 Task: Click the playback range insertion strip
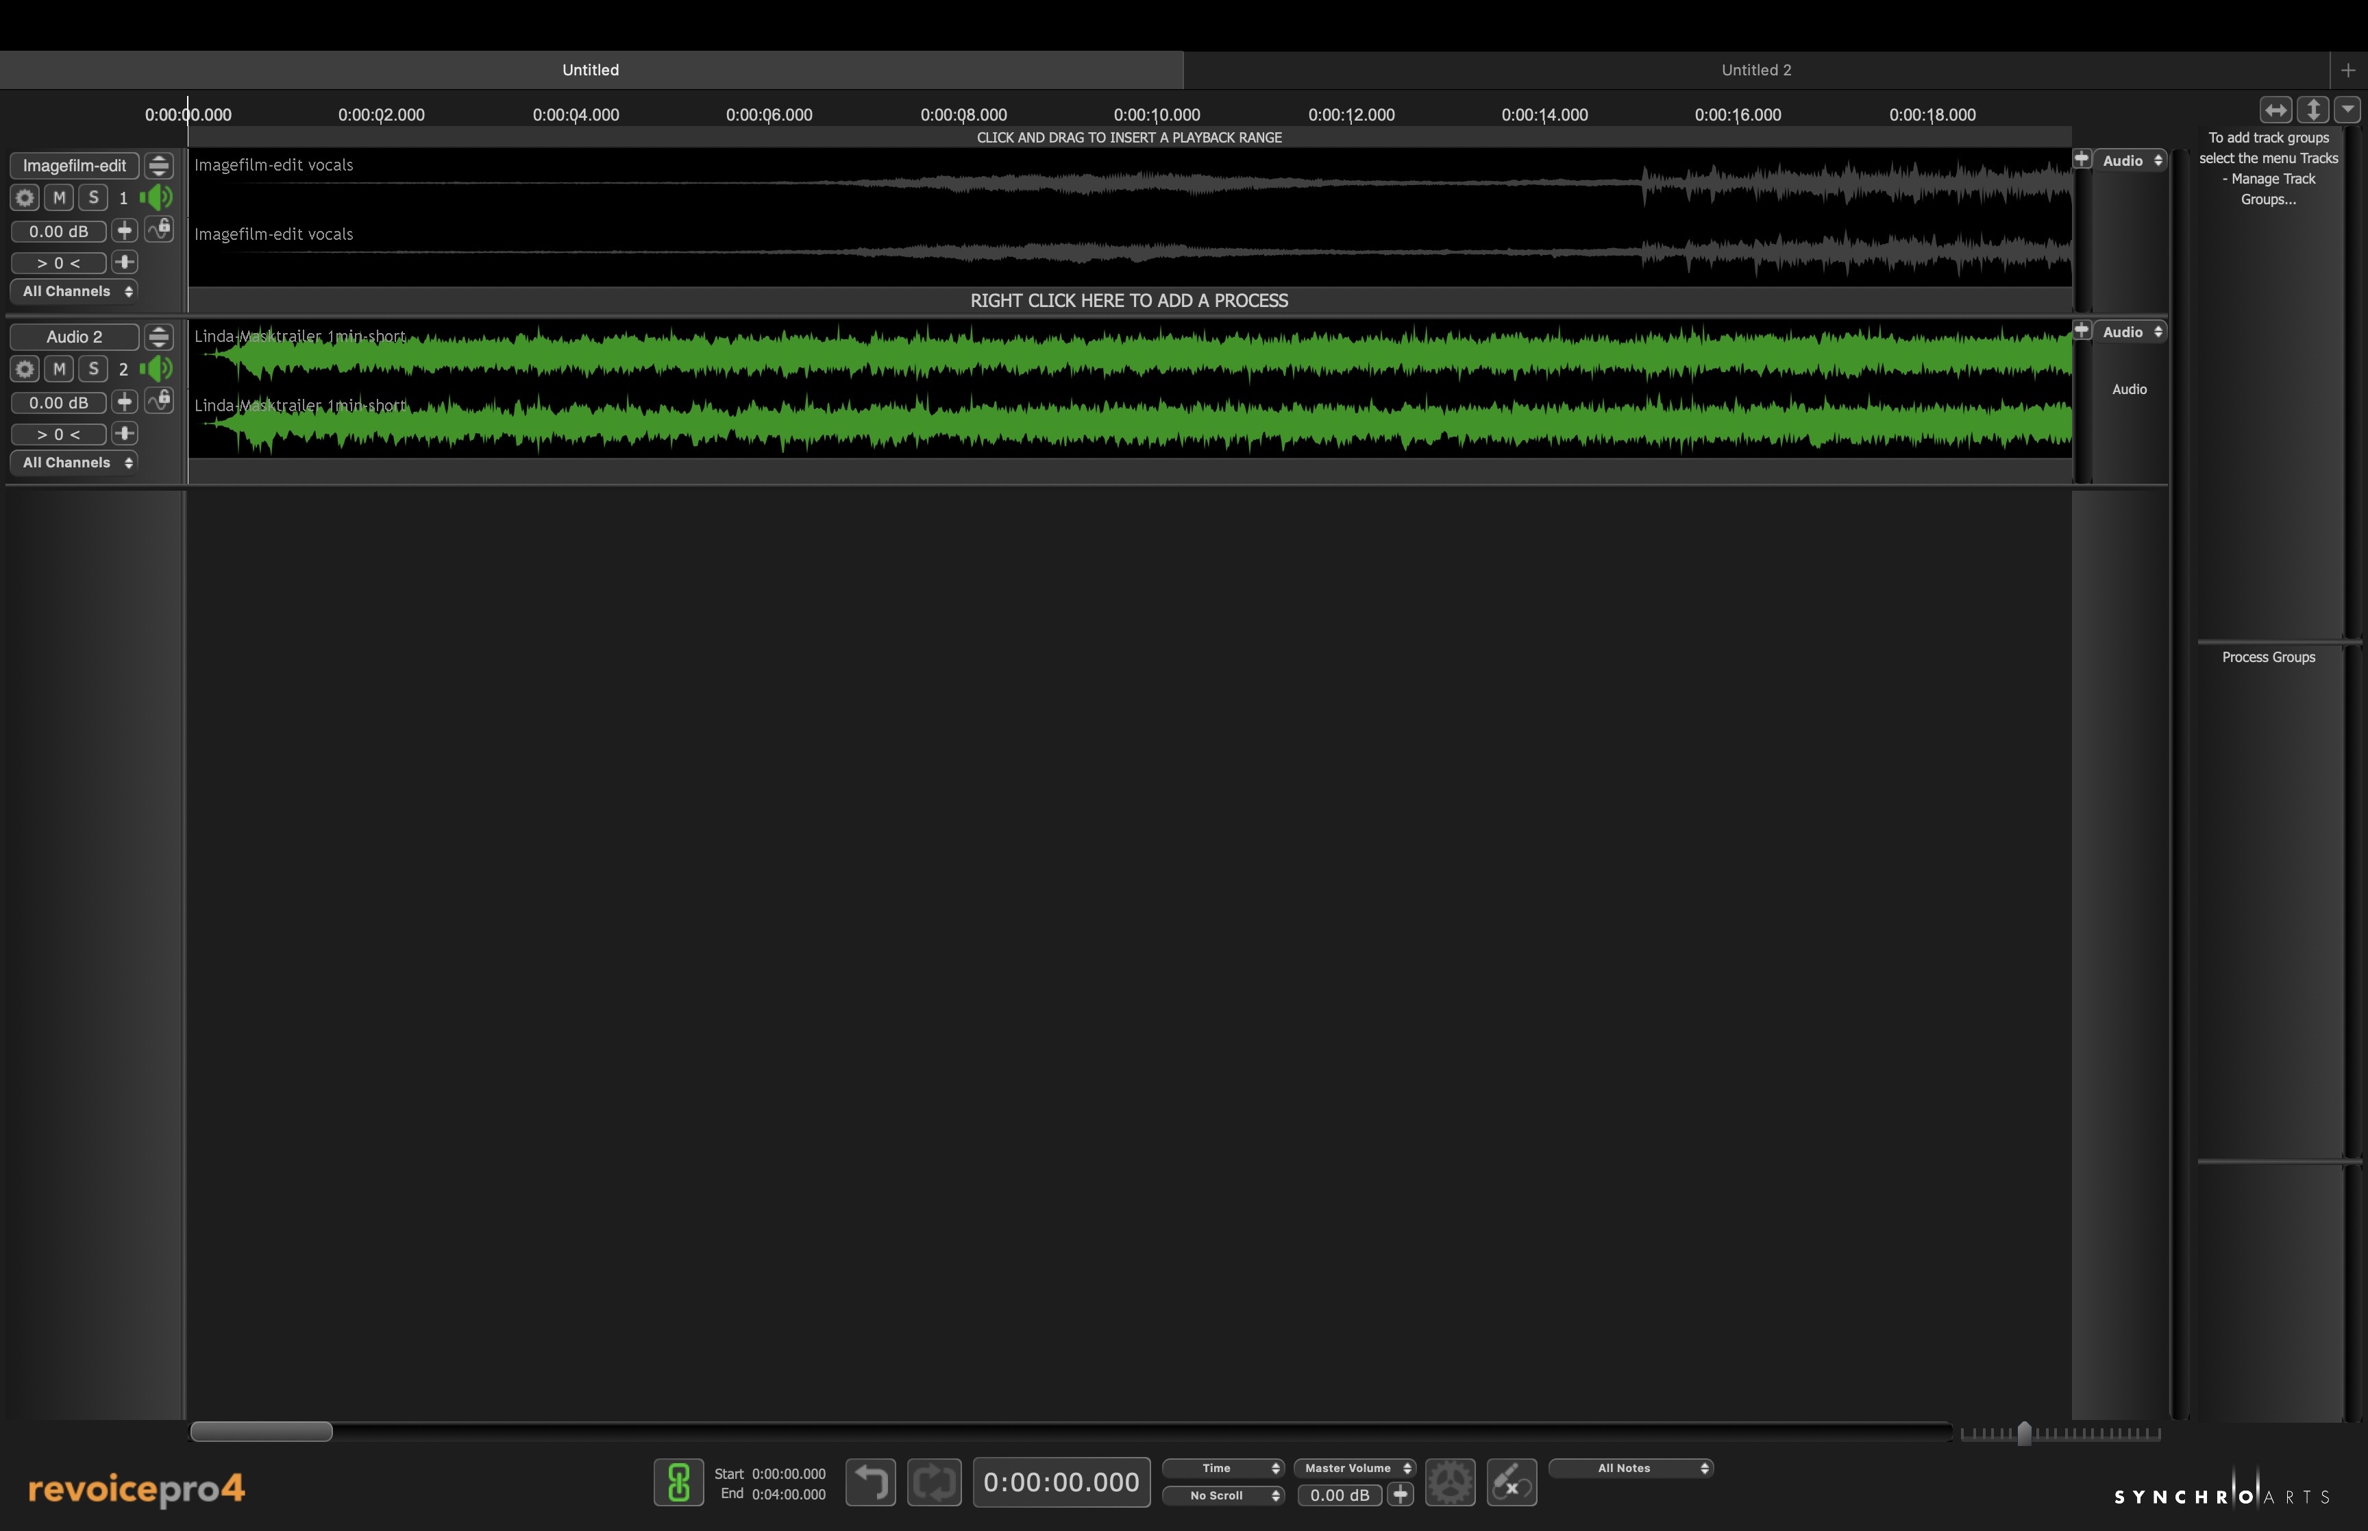pos(1130,137)
